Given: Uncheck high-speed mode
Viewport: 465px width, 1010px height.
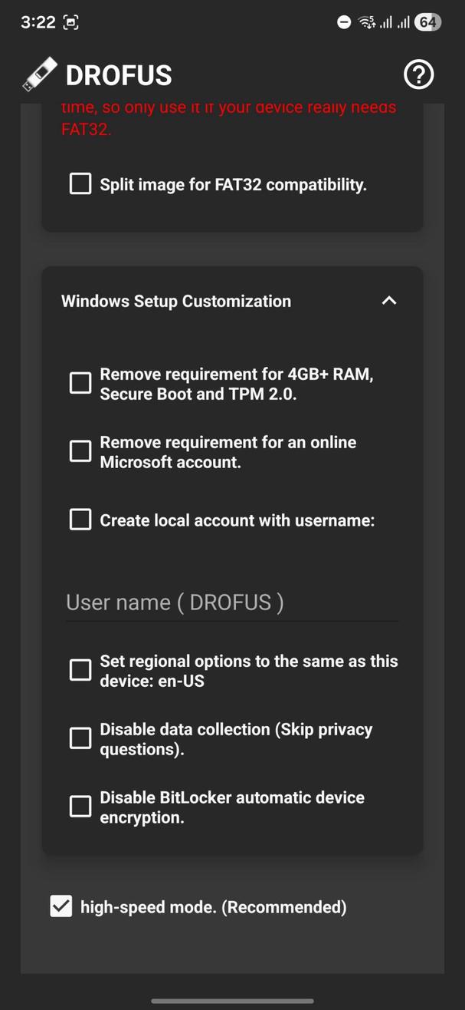Looking at the screenshot, I should tap(61, 906).
